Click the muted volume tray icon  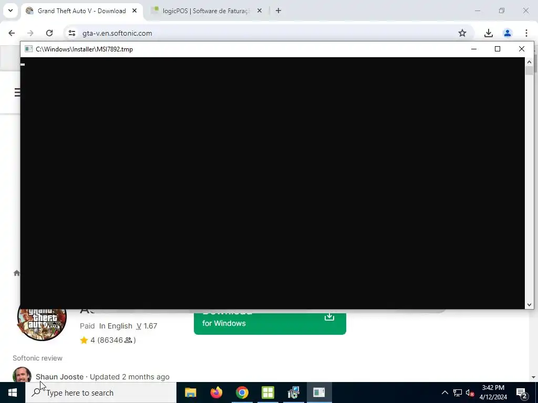(470, 393)
